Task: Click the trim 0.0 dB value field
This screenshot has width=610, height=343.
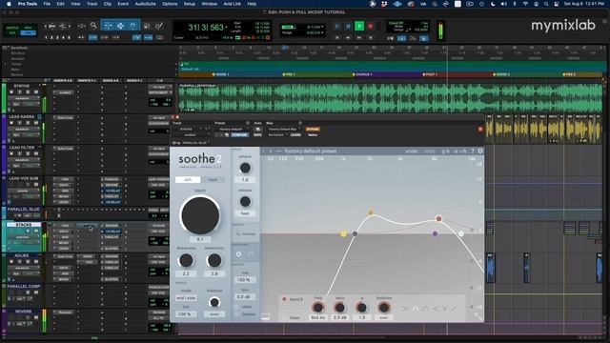Action: tap(244, 296)
